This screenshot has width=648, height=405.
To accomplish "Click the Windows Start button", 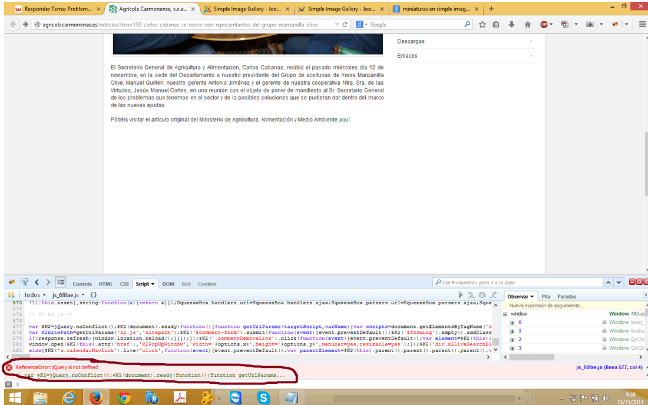I will coord(15,397).
